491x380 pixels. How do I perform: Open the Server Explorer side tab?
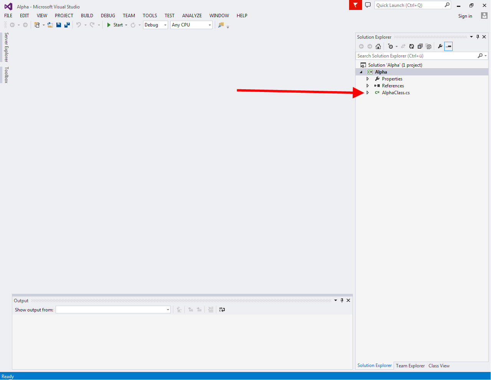(x=6, y=47)
